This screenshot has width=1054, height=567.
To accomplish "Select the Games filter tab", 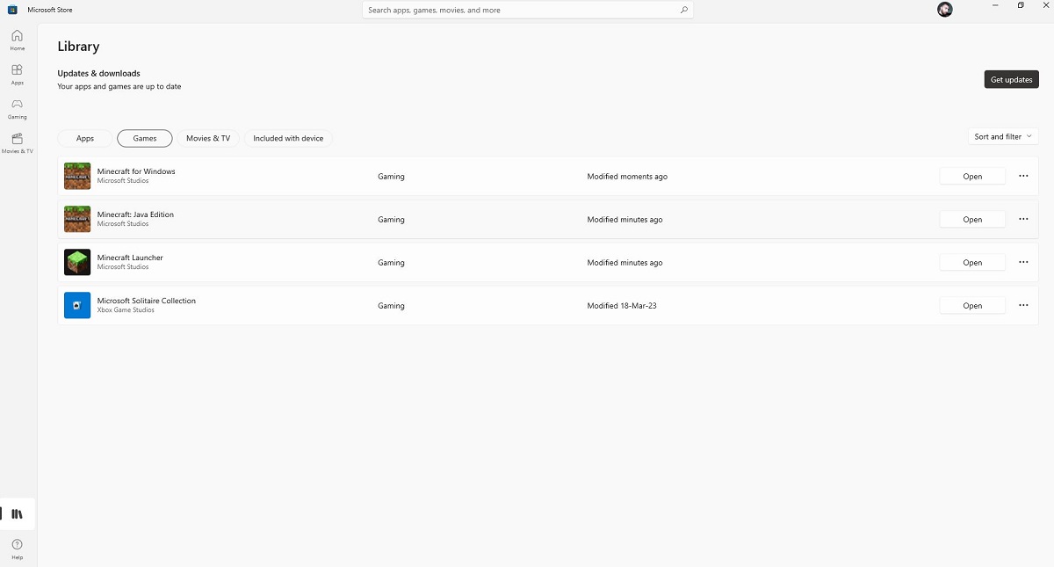I will 145,138.
